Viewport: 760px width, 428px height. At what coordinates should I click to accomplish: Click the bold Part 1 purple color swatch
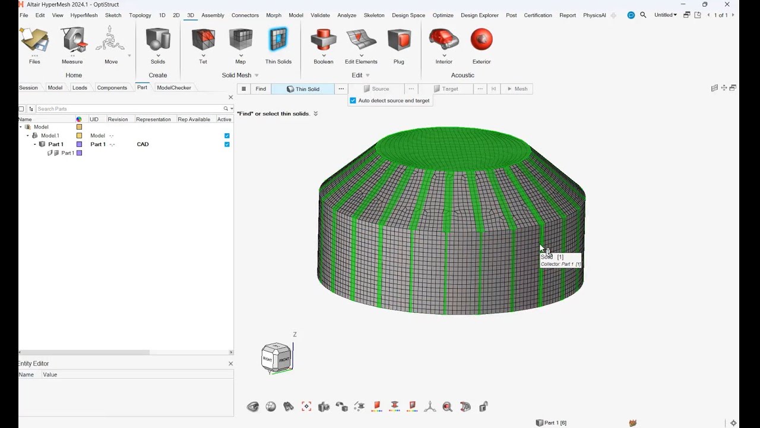tap(79, 144)
